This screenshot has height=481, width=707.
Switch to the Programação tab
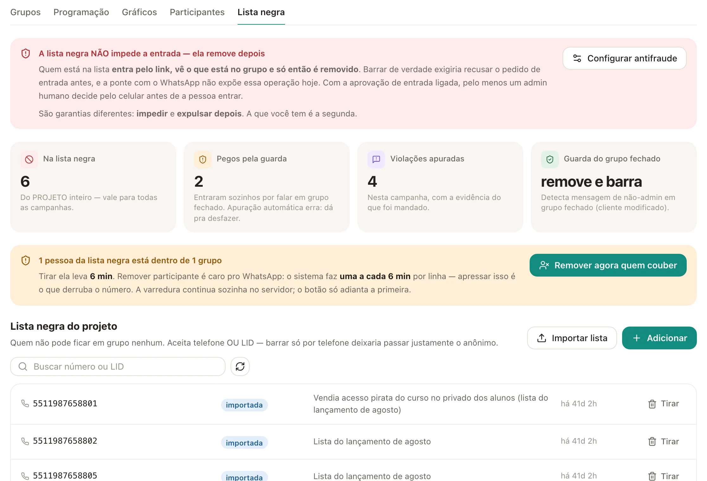(x=81, y=12)
